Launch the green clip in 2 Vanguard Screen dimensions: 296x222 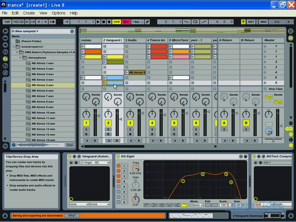pos(105,62)
